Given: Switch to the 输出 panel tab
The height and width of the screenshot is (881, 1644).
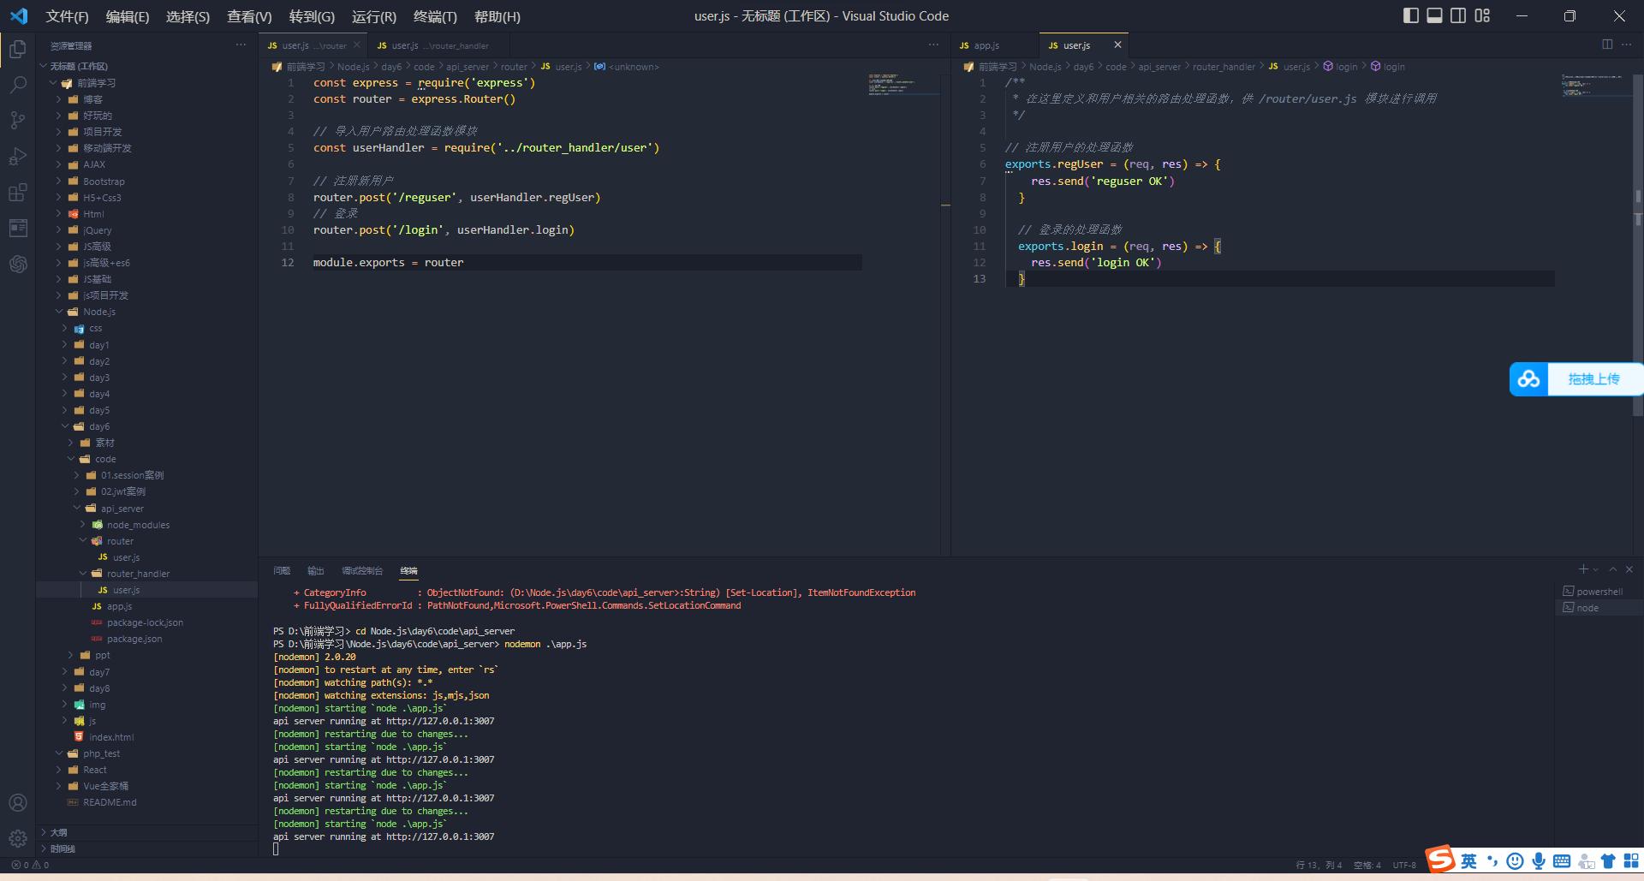Looking at the screenshot, I should coord(316,570).
